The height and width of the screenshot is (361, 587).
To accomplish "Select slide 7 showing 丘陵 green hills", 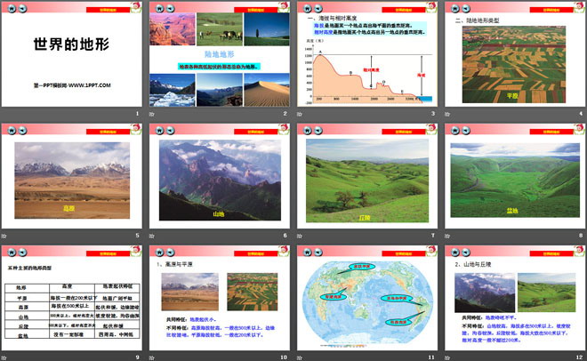I will tap(365, 180).
